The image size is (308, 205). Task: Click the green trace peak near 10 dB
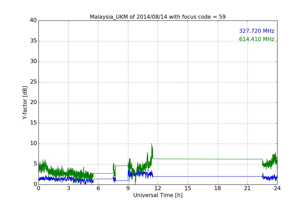(152, 144)
